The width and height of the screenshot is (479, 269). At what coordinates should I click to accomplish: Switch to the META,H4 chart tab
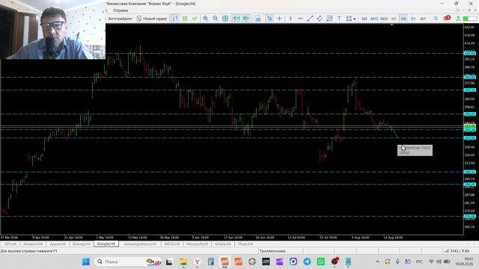(x=172, y=244)
